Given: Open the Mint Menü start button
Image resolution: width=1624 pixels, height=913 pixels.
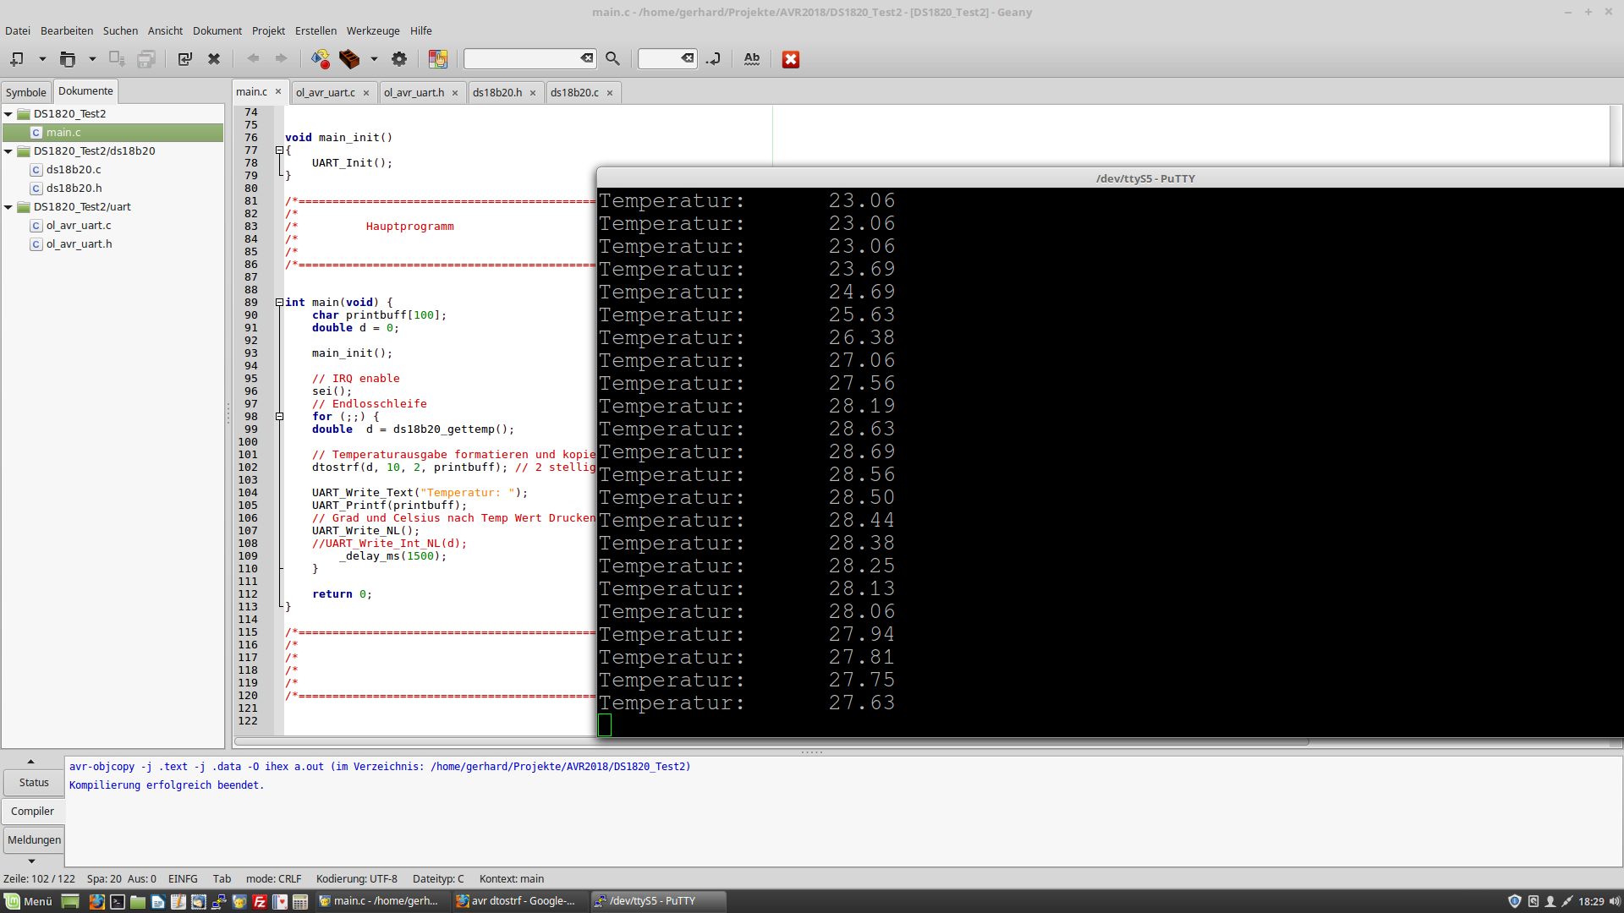Looking at the screenshot, I should pyautogui.click(x=29, y=901).
